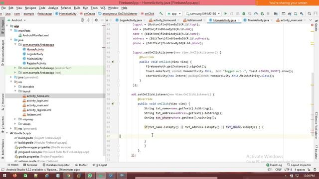319x179 pixels.
Task: Show hidden editor tabs dropdown arrow
Action: 311,20
